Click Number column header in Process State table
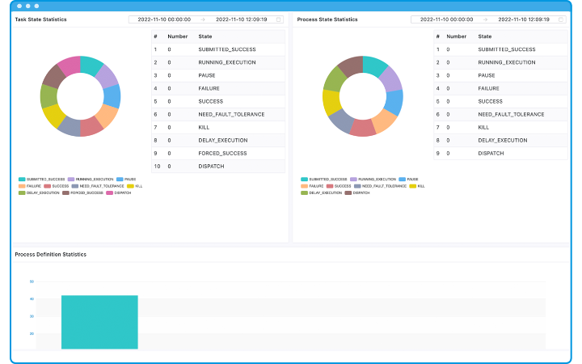The height and width of the screenshot is (364, 582). pyautogui.click(x=456, y=36)
